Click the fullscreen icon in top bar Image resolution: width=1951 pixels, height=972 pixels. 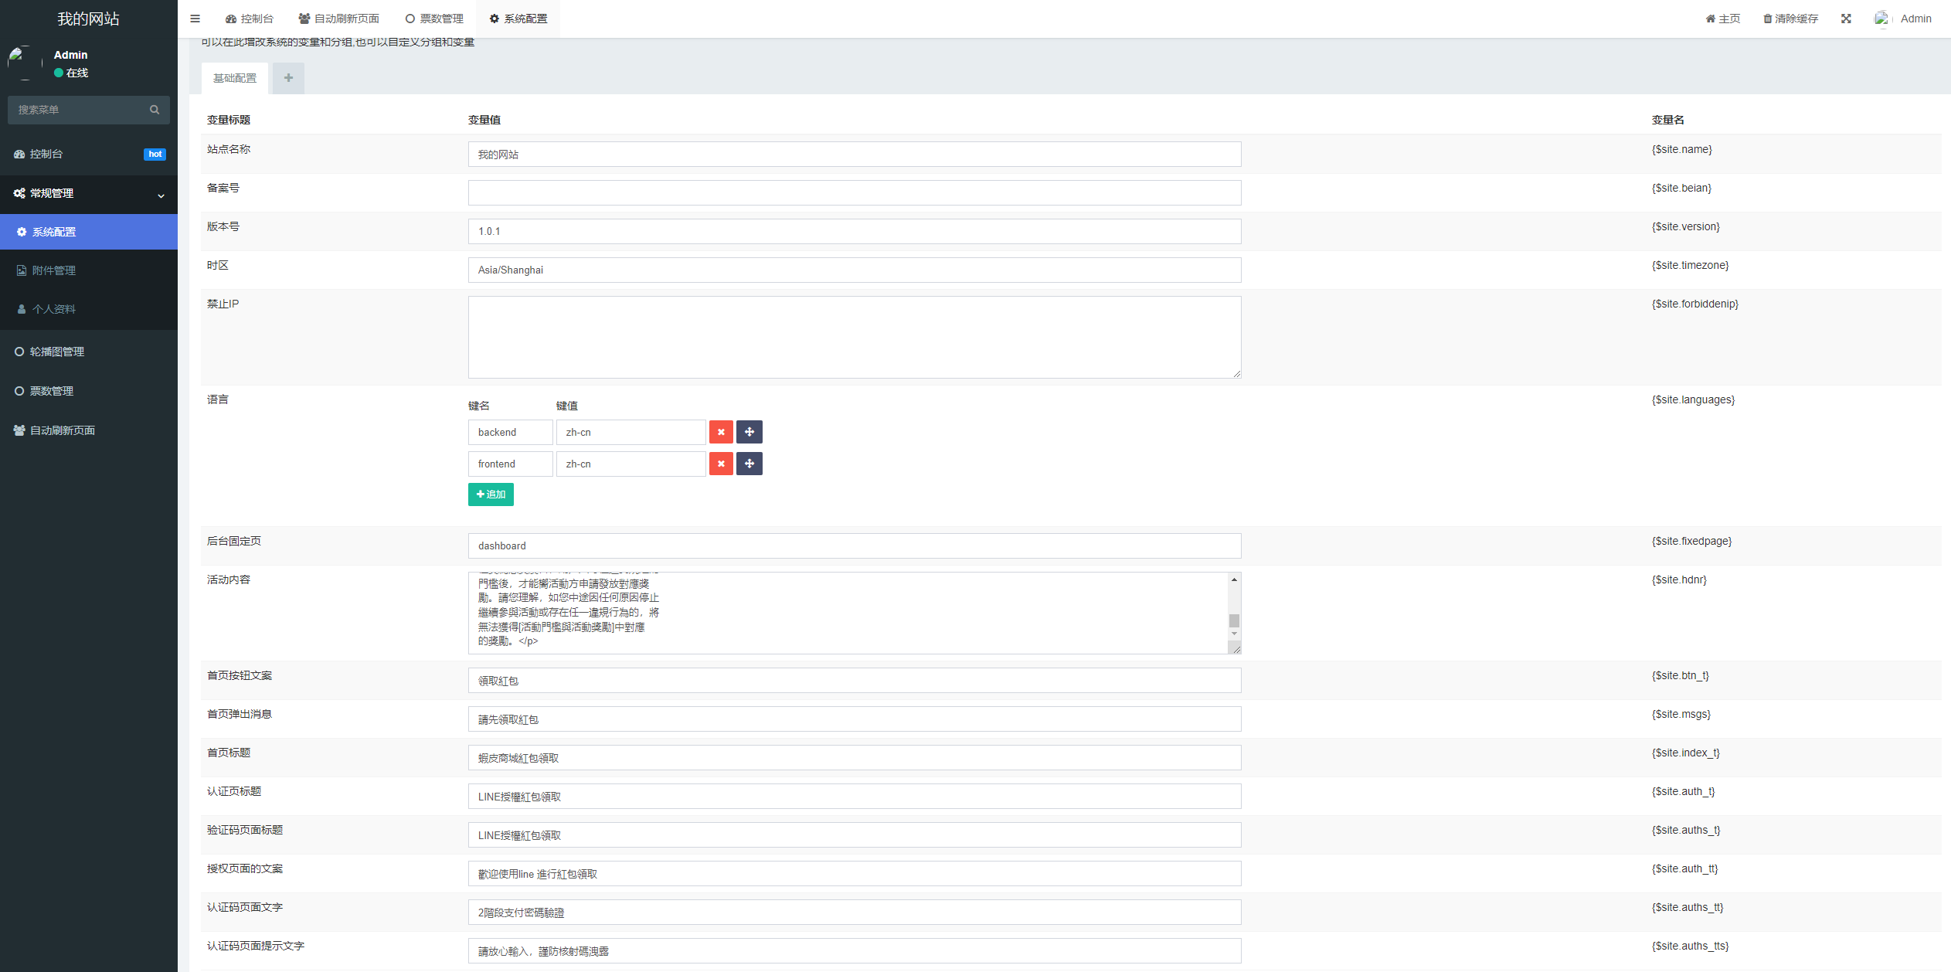click(1846, 19)
